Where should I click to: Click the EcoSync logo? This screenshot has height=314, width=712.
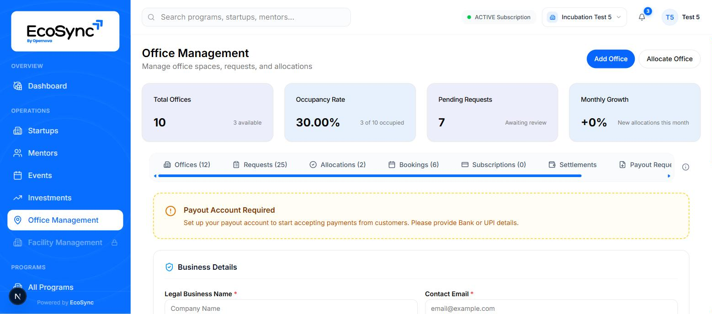[x=65, y=31]
